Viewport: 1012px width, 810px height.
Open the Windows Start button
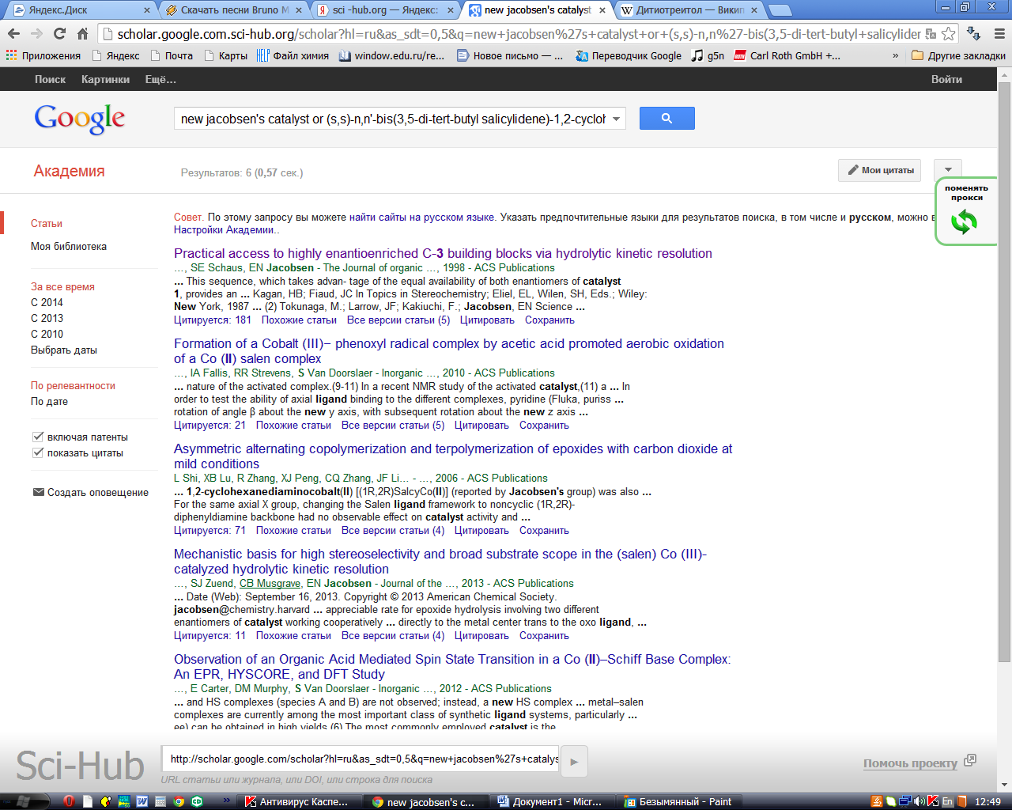pos(25,801)
